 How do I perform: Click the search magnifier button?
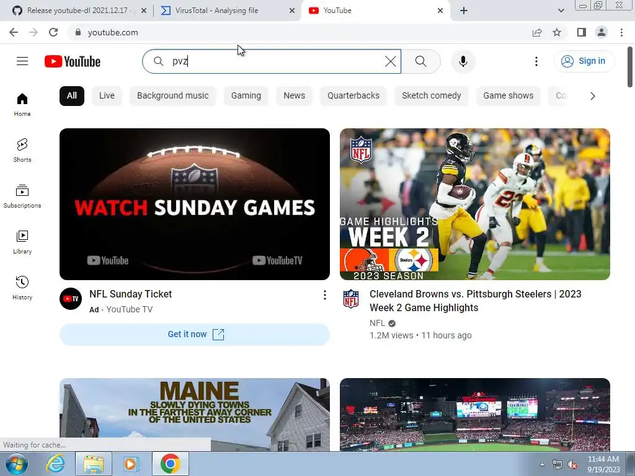click(421, 61)
